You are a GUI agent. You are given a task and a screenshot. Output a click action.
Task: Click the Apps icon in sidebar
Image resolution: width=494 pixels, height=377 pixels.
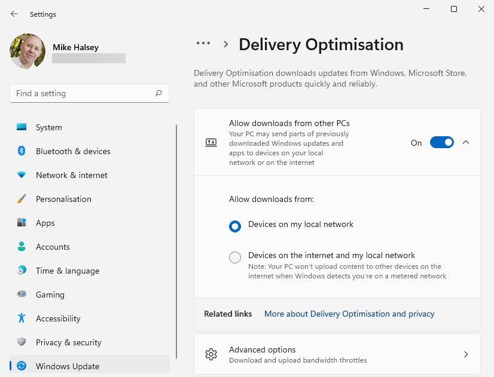tap(22, 223)
